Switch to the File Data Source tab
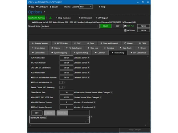Image resolution: width=178 pixels, height=133 pixels. click(x=74, y=48)
